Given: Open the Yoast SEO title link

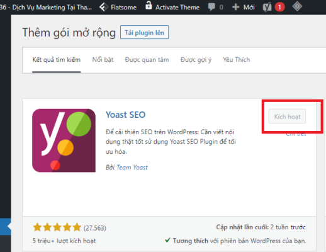Looking at the screenshot, I should pos(125,115).
